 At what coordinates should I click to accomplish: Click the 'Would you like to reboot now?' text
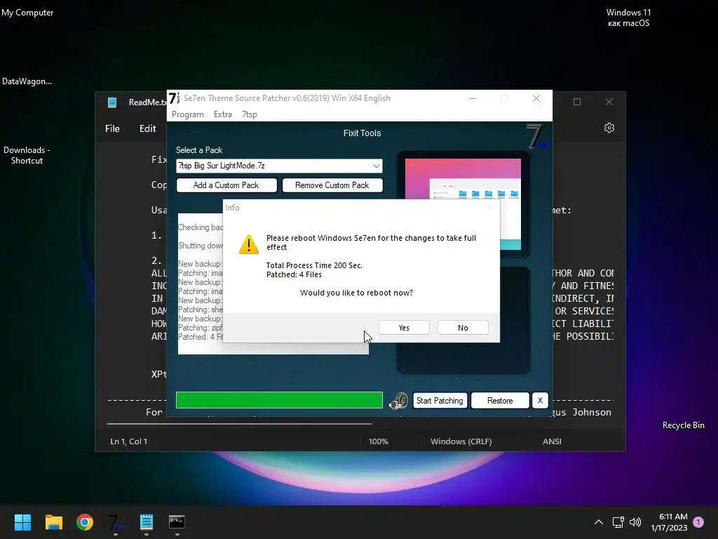coord(356,293)
